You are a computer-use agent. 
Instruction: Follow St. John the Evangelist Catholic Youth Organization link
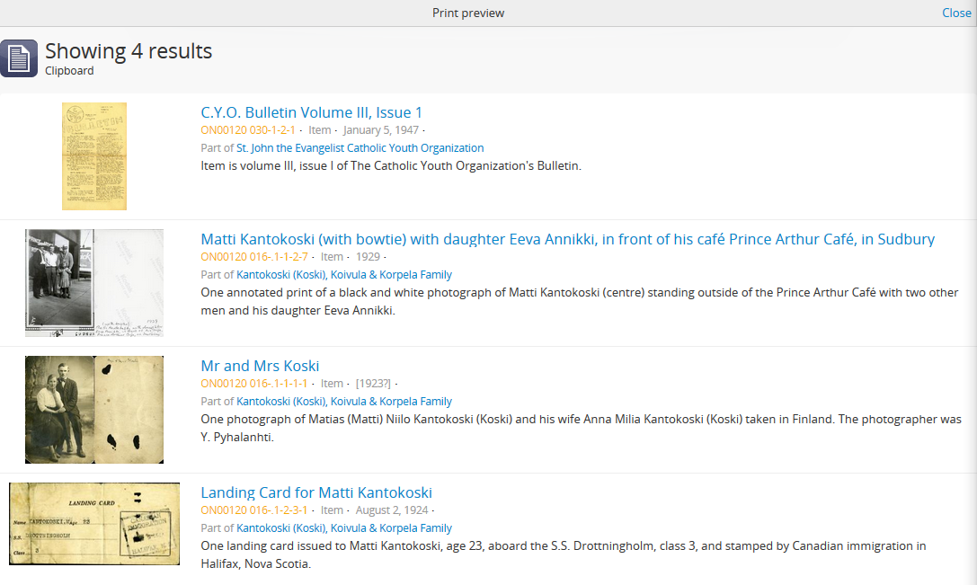click(x=360, y=148)
